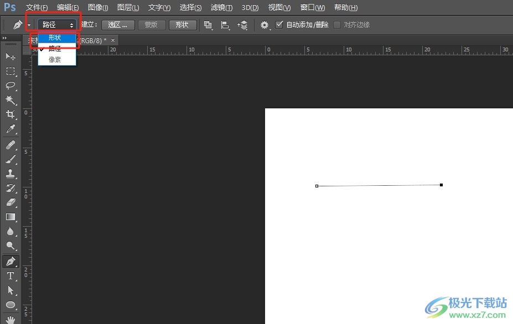
Task: Choose 像素 from the mode list
Action: (x=55, y=60)
